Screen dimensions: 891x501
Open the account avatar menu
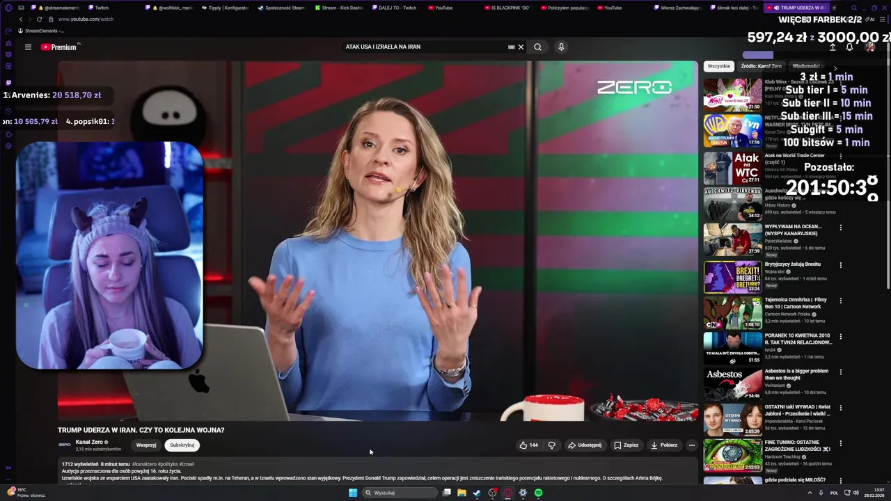[x=869, y=47]
